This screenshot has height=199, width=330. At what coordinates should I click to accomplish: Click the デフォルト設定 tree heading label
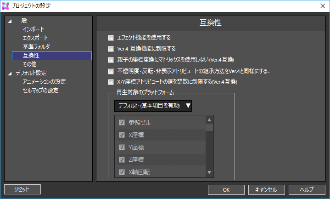point(31,73)
